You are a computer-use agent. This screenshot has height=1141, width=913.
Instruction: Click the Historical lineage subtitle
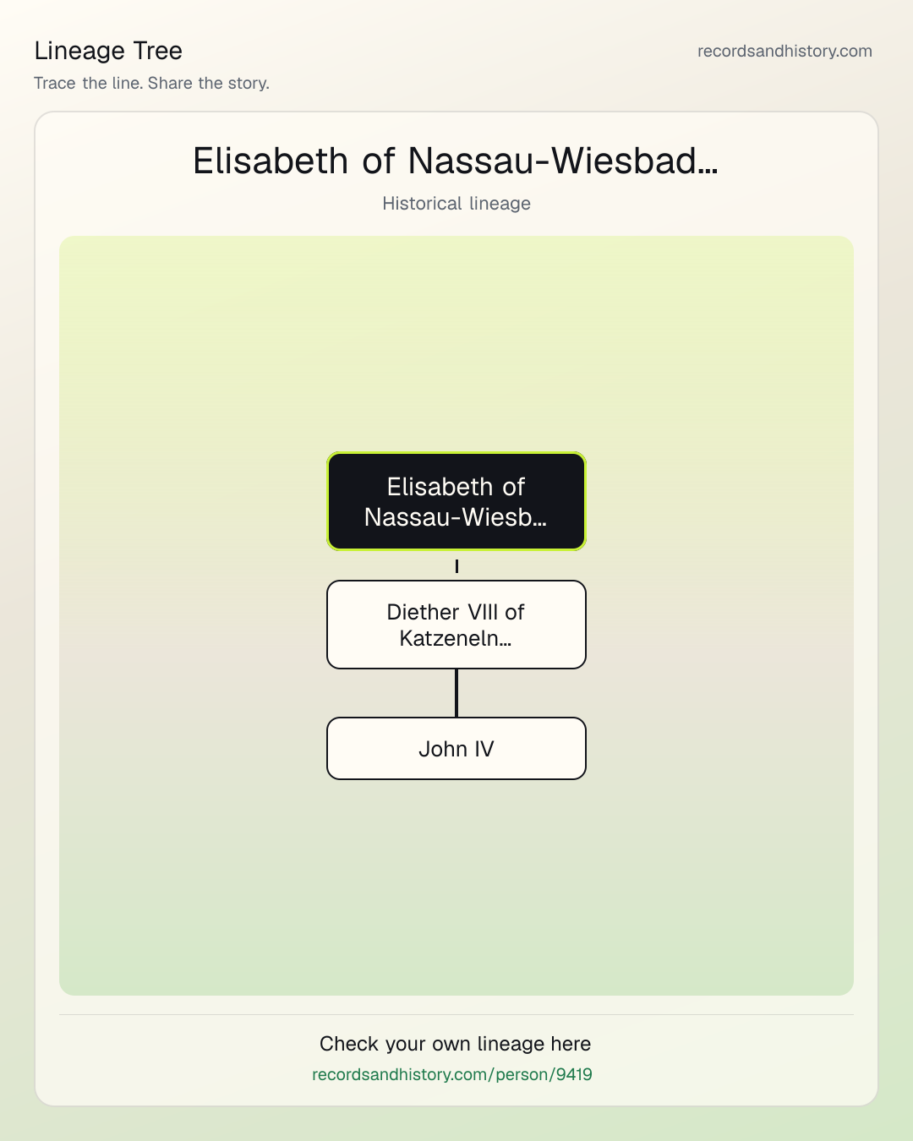point(456,204)
